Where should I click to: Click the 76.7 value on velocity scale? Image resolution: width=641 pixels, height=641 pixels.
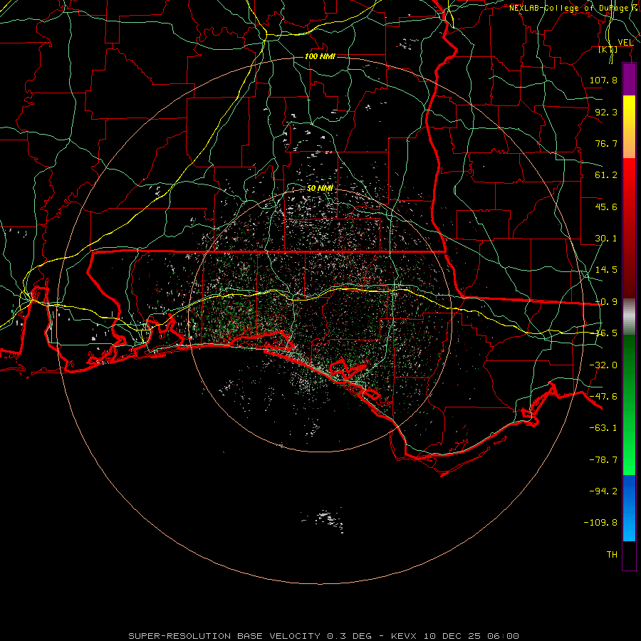coord(606,143)
